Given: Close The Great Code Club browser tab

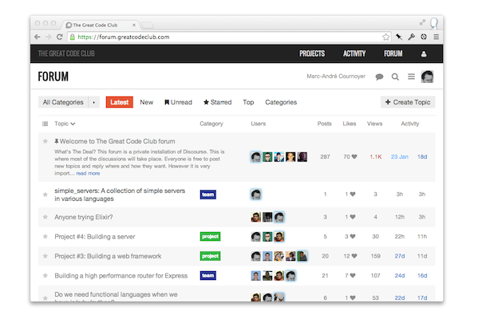Looking at the screenshot, I should [134, 25].
